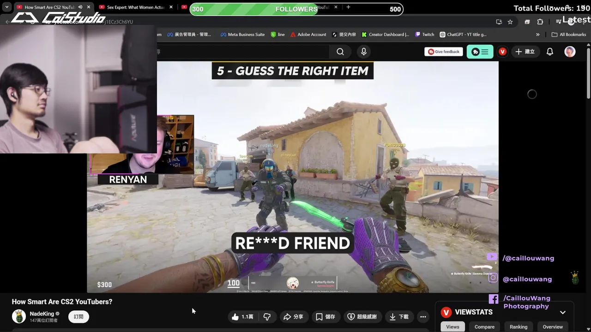Image resolution: width=591 pixels, height=332 pixels.
Task: Subscribe with the 訂閱 button
Action: (x=78, y=317)
